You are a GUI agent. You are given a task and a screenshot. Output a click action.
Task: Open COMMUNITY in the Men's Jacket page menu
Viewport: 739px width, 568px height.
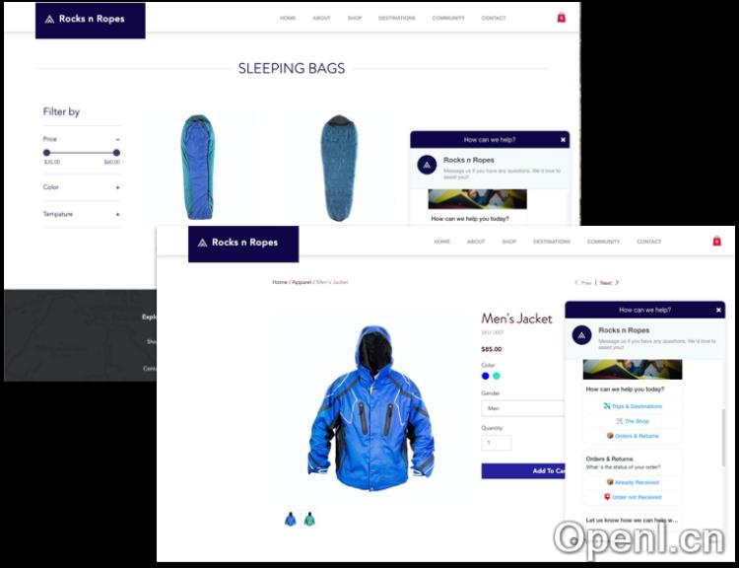(x=603, y=242)
